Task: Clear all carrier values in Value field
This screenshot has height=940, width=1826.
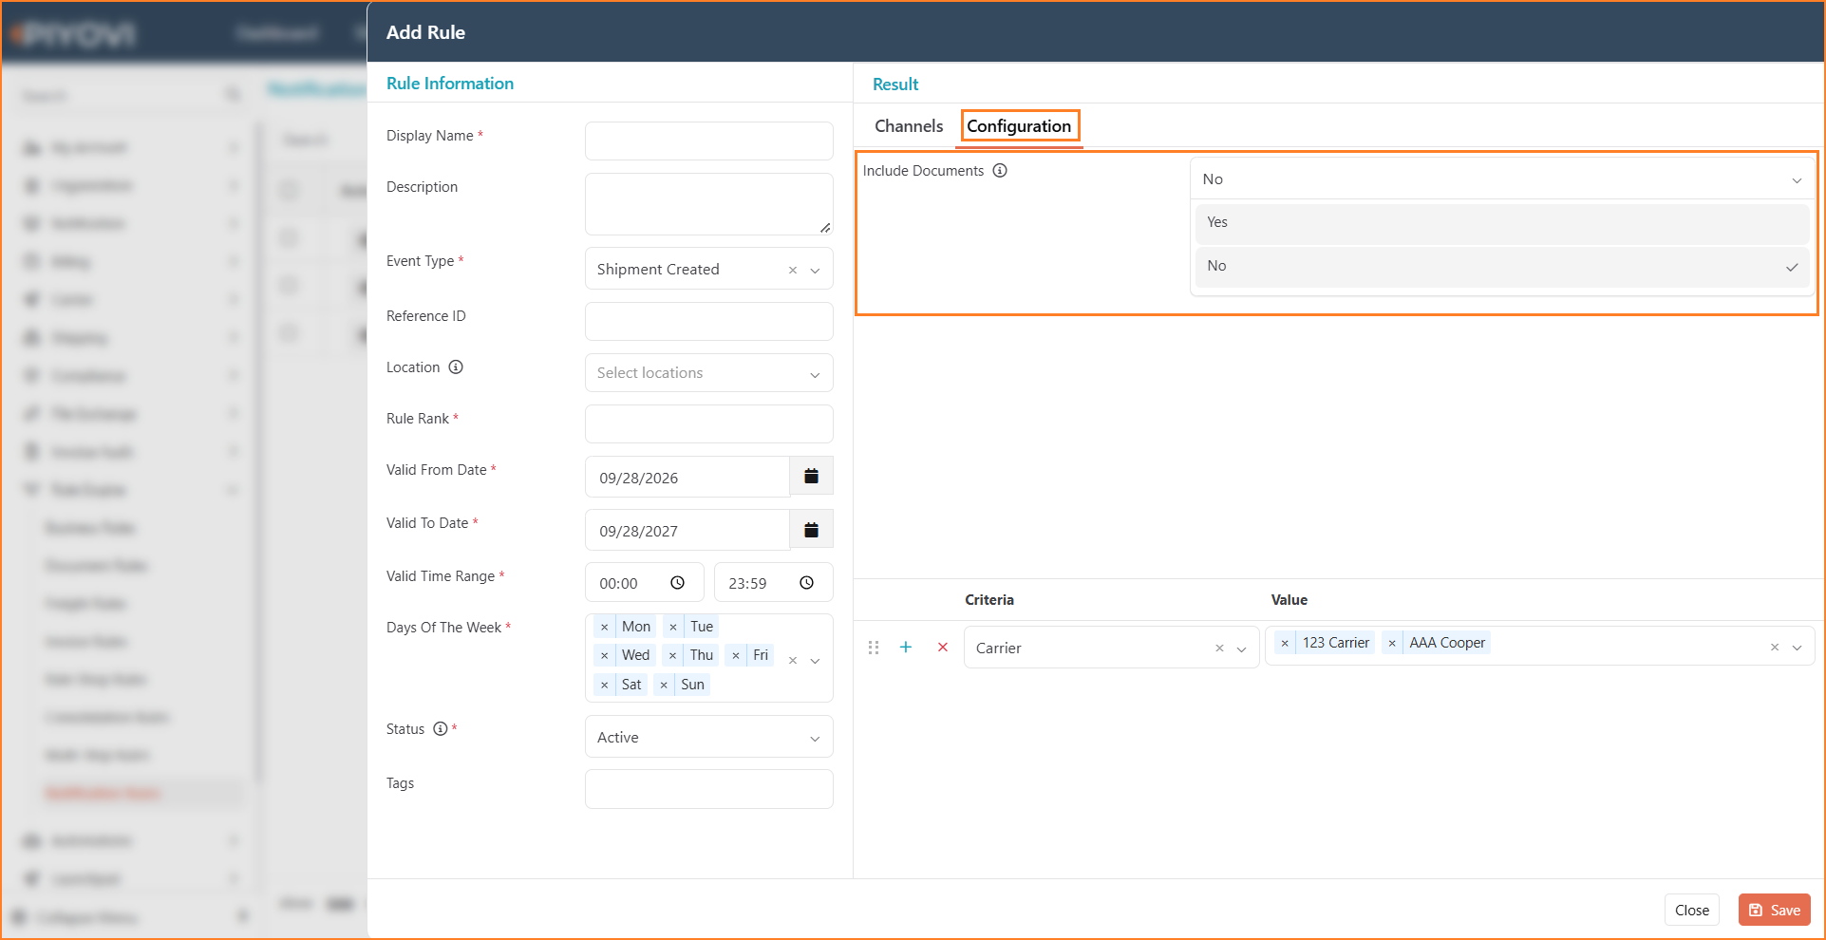Action: [1775, 648]
